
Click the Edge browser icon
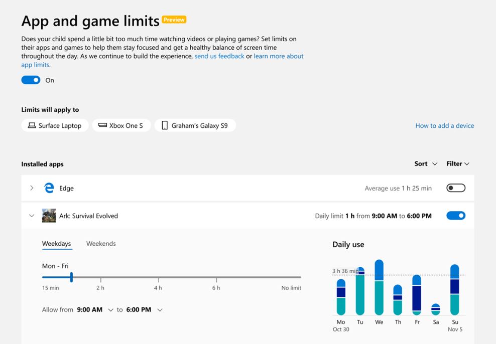[49, 188]
